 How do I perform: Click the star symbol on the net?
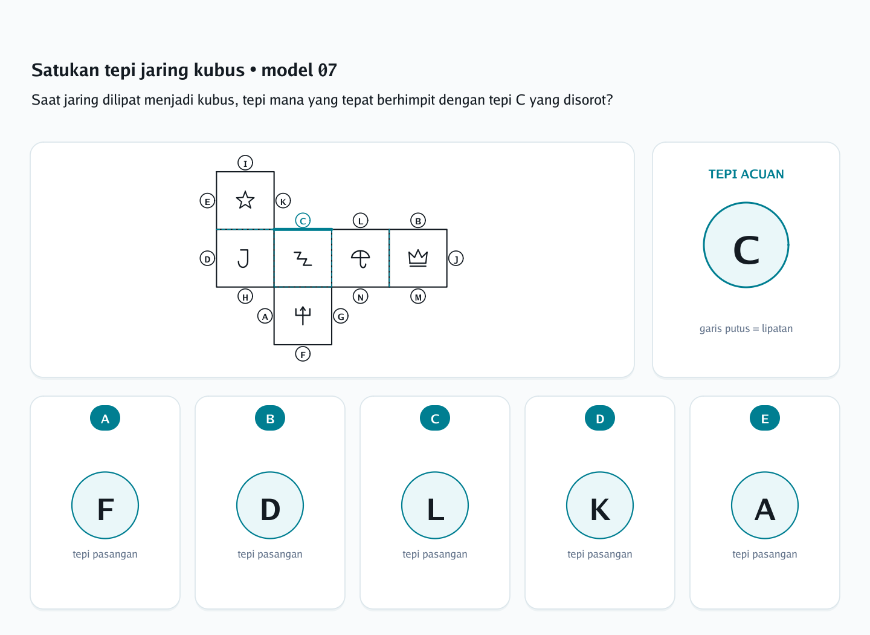point(245,200)
